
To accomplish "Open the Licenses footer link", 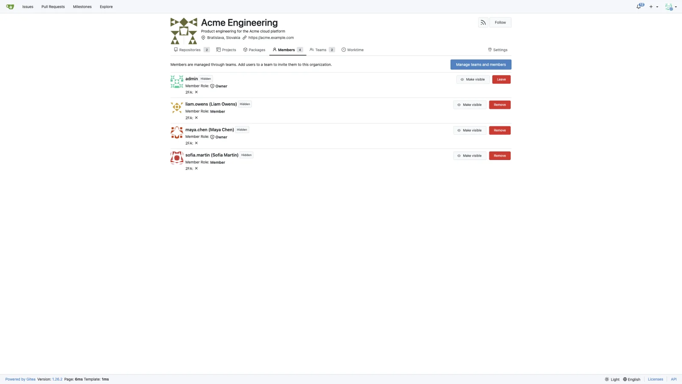I will click(x=656, y=379).
